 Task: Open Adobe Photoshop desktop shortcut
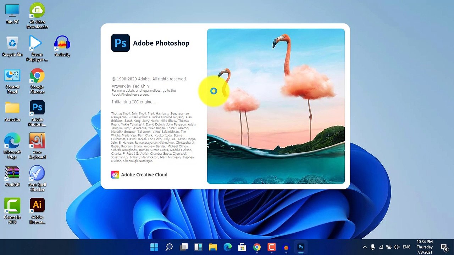37,108
